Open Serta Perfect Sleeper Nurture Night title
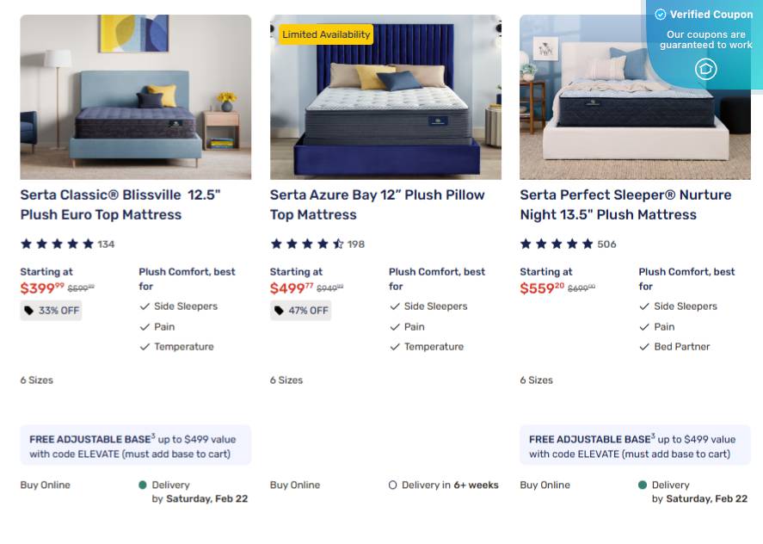Viewport: 763px width, 544px height. (x=625, y=205)
